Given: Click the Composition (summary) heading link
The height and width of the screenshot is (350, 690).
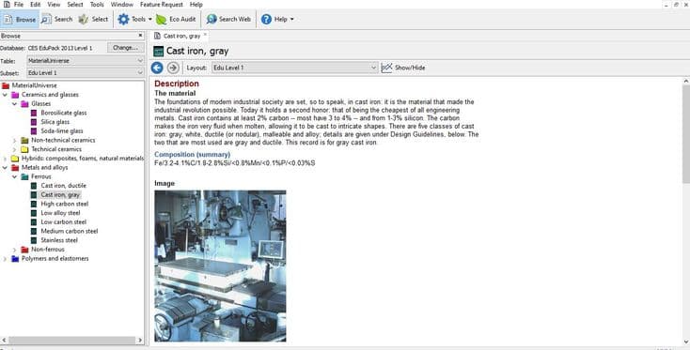Looking at the screenshot, I should tap(192, 155).
